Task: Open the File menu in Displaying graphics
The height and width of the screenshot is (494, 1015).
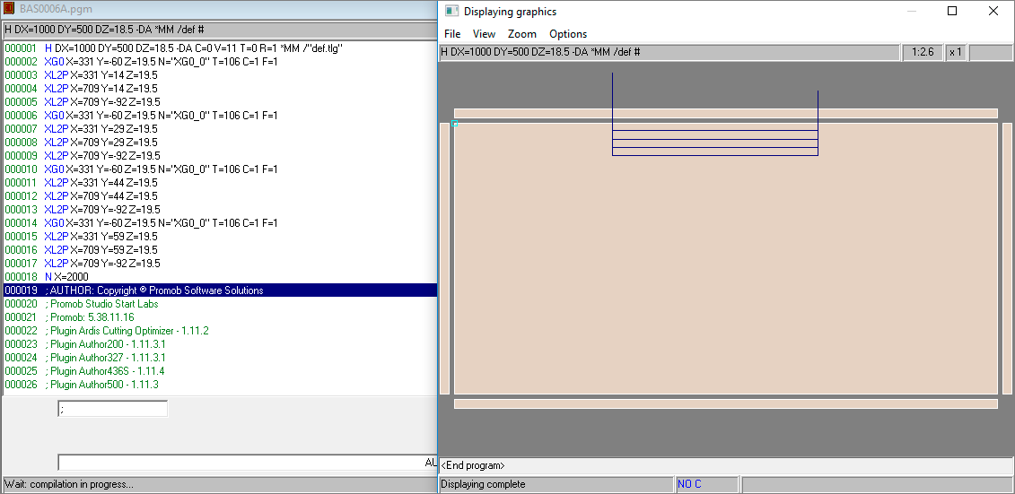Action: click(451, 34)
